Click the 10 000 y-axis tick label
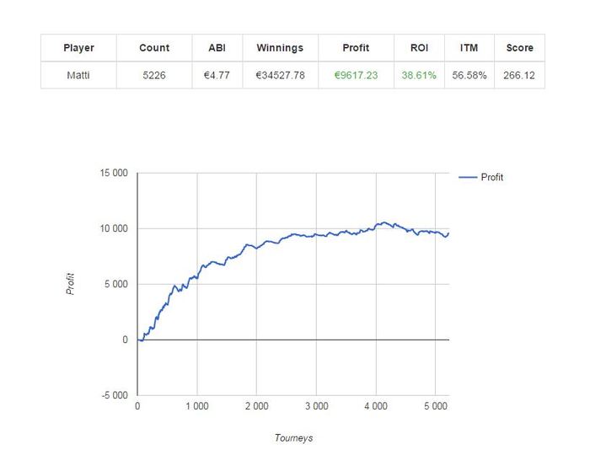 click(x=114, y=228)
